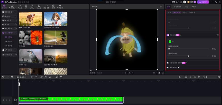Click the scissors split tool
The height and width of the screenshot is (105, 222).
[x=18, y=77]
